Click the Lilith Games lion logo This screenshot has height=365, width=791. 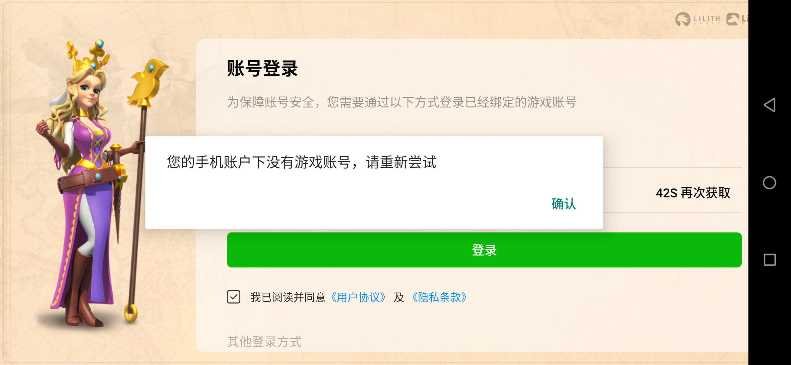coord(698,19)
